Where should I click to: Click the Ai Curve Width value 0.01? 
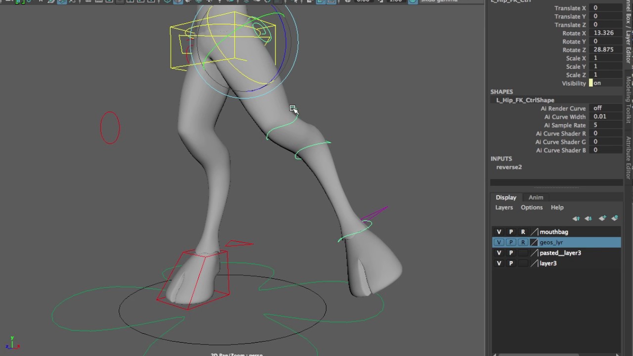pyautogui.click(x=607, y=117)
